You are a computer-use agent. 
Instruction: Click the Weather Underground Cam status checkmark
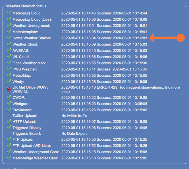tap(9, 152)
